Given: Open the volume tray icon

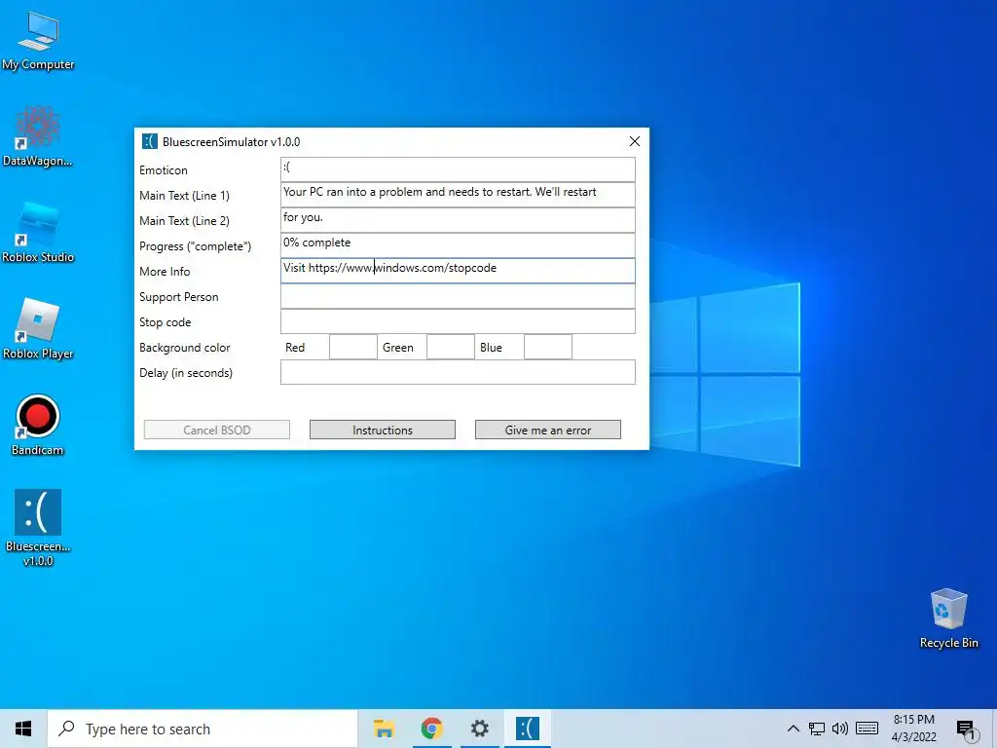Looking at the screenshot, I should click(840, 729).
